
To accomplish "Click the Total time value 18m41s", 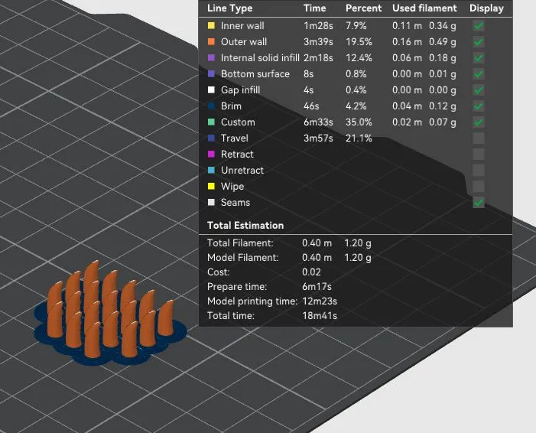I will [320, 316].
